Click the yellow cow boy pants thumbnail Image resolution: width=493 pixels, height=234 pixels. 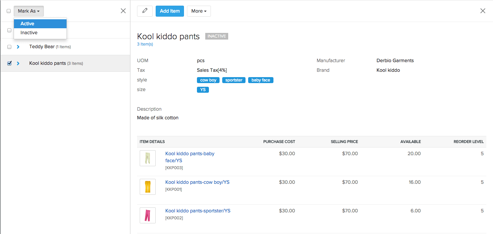(x=147, y=186)
